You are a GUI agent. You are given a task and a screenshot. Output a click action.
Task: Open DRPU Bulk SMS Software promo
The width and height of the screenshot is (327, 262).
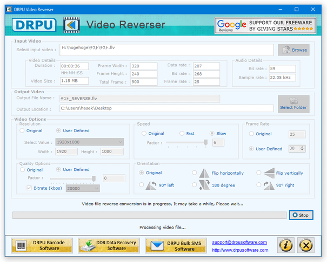176,246
